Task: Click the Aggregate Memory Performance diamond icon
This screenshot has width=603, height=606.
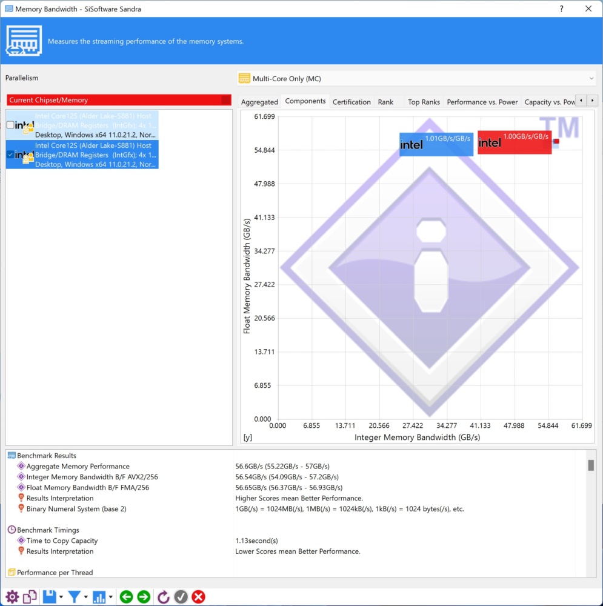Action: tap(21, 466)
